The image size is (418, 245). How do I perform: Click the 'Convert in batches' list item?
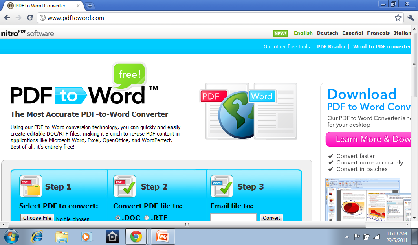click(361, 169)
